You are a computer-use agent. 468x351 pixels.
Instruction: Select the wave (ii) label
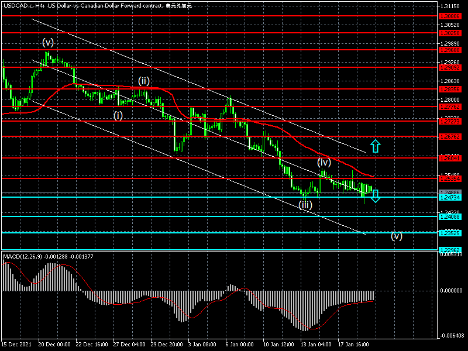tap(144, 81)
